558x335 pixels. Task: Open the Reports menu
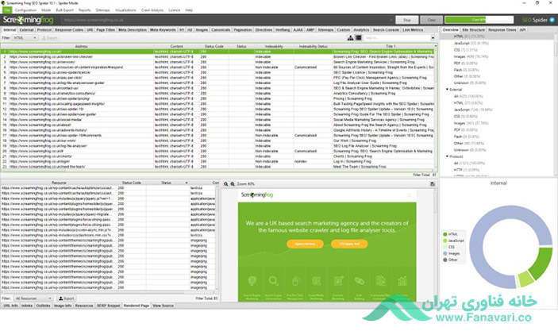85,10
